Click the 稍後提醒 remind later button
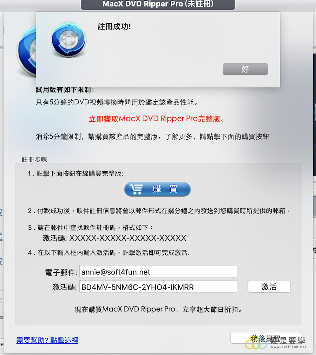 (x=266, y=338)
